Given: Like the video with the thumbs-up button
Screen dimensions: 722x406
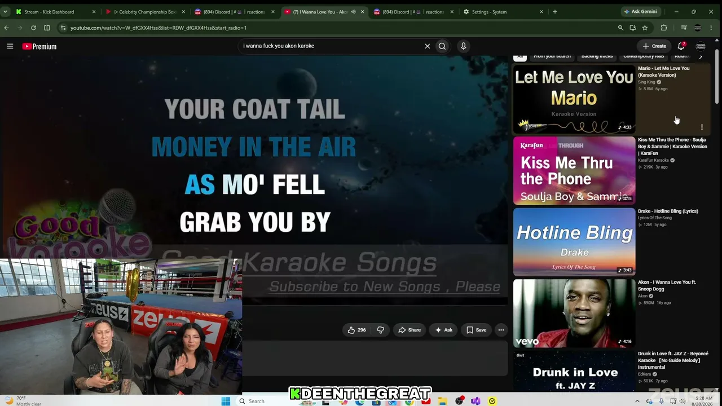Looking at the screenshot, I should 356,330.
